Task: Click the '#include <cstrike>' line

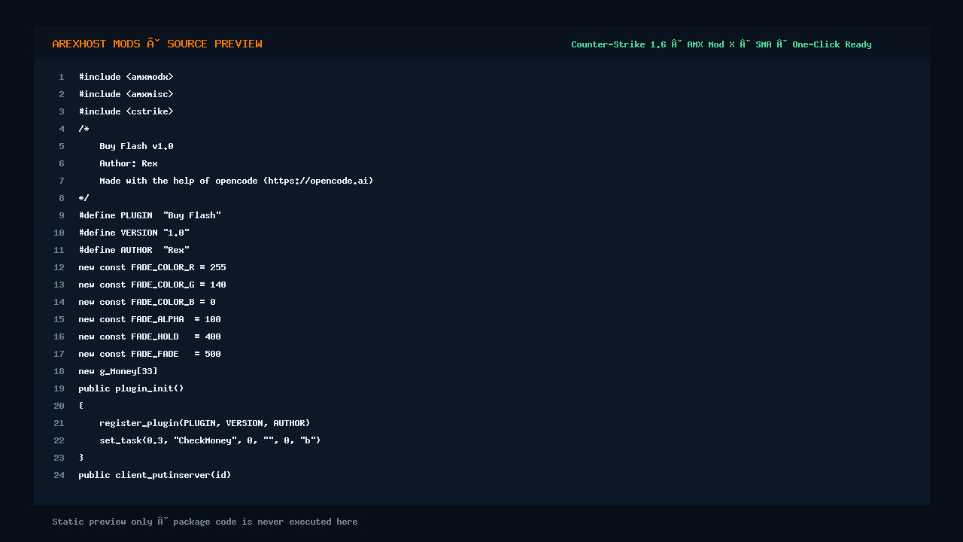Action: 126,111
